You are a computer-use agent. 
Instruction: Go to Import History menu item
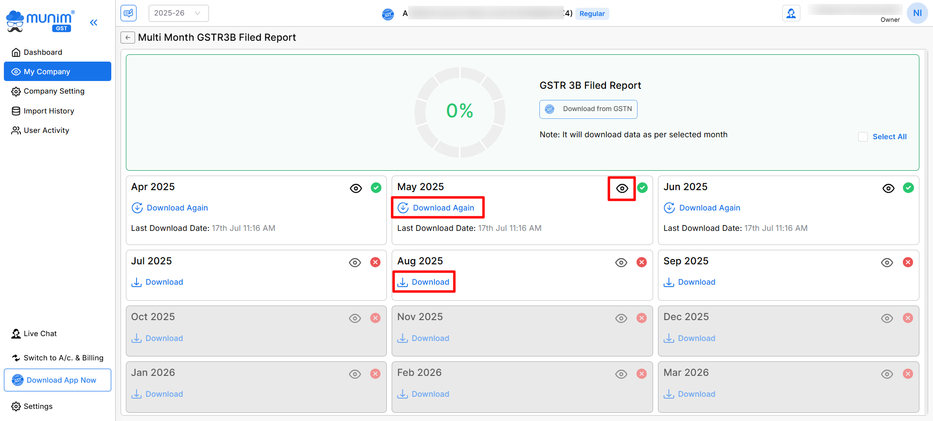[x=49, y=111]
